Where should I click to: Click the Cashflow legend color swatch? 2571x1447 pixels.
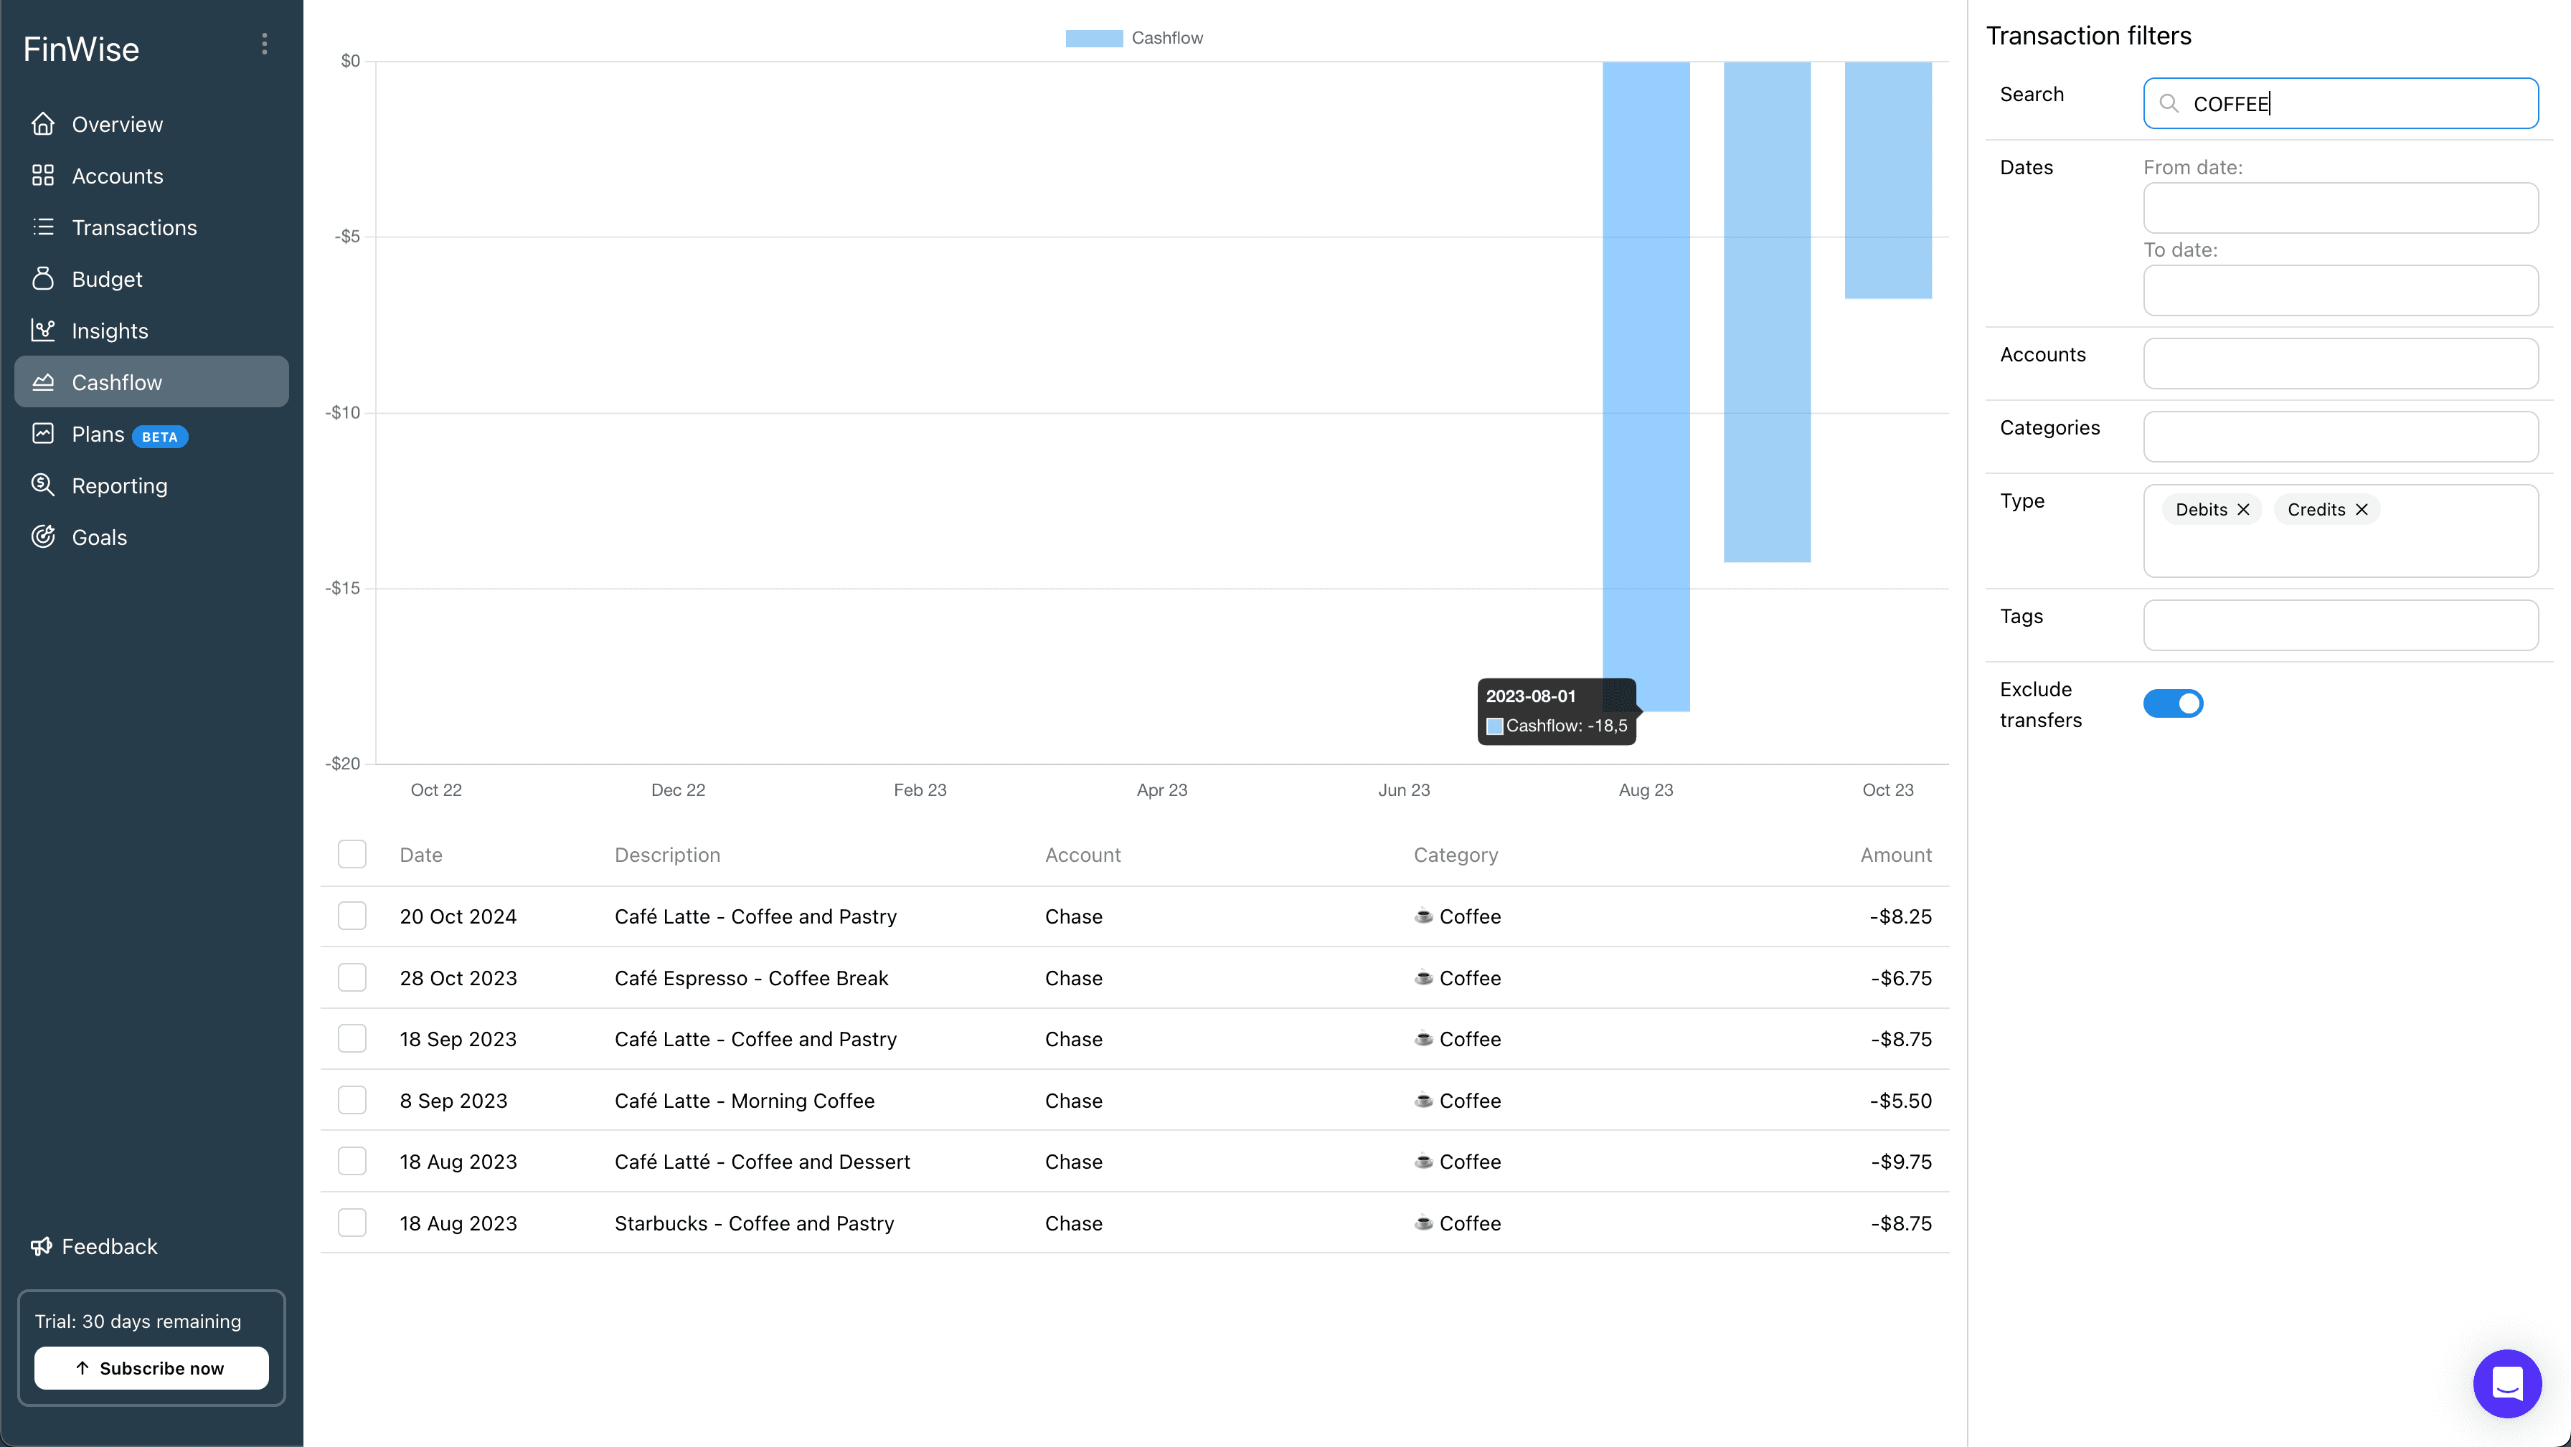[x=1094, y=38]
